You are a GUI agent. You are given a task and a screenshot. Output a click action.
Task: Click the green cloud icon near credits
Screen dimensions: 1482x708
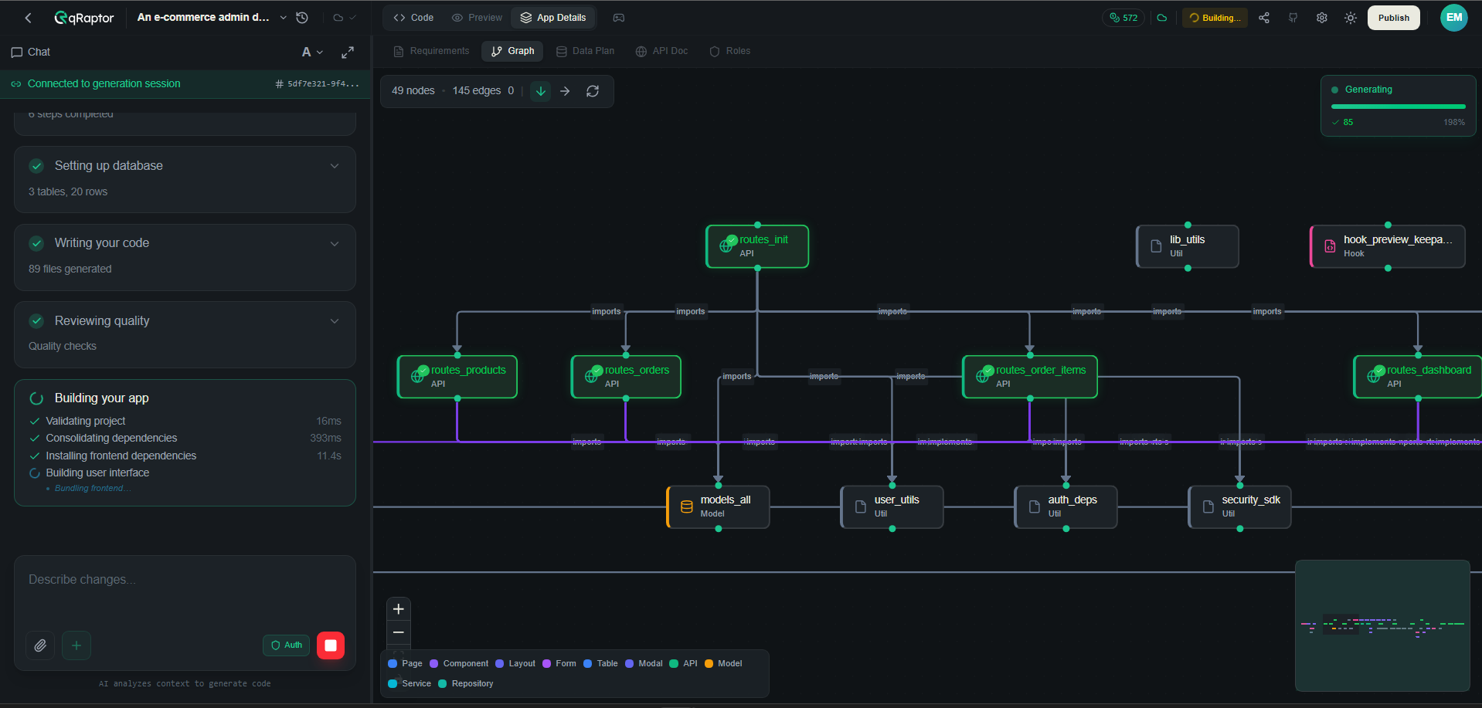tap(1162, 18)
